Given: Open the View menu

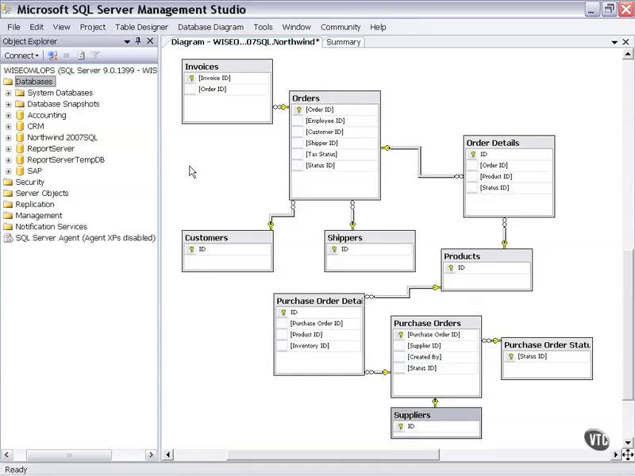Looking at the screenshot, I should point(62,27).
